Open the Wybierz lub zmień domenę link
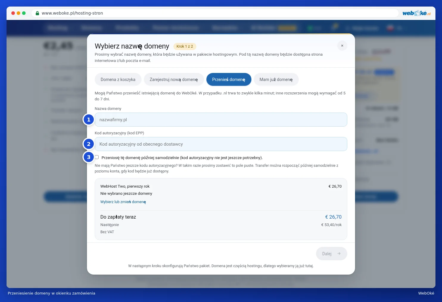The height and width of the screenshot is (302, 442). pyautogui.click(x=123, y=202)
